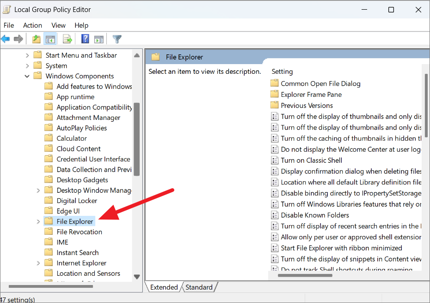Select App runtime in the tree
The width and height of the screenshot is (430, 303).
75,97
